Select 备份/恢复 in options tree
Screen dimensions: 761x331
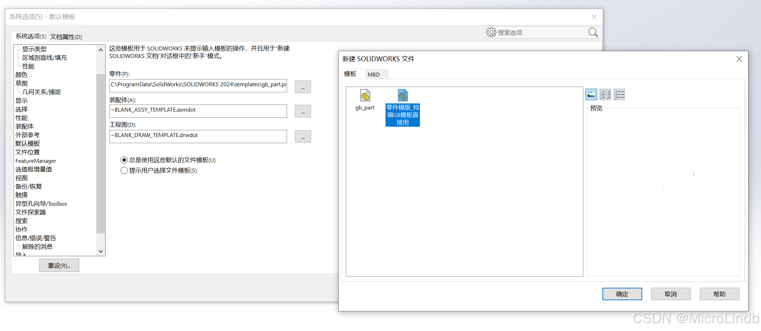[29, 186]
